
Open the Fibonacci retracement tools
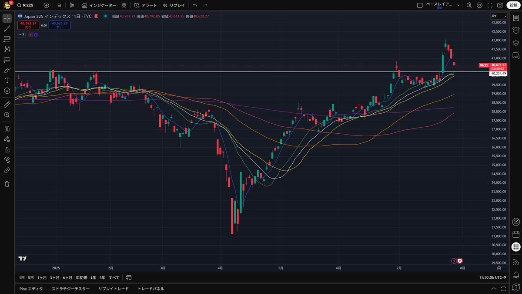pos(7,39)
